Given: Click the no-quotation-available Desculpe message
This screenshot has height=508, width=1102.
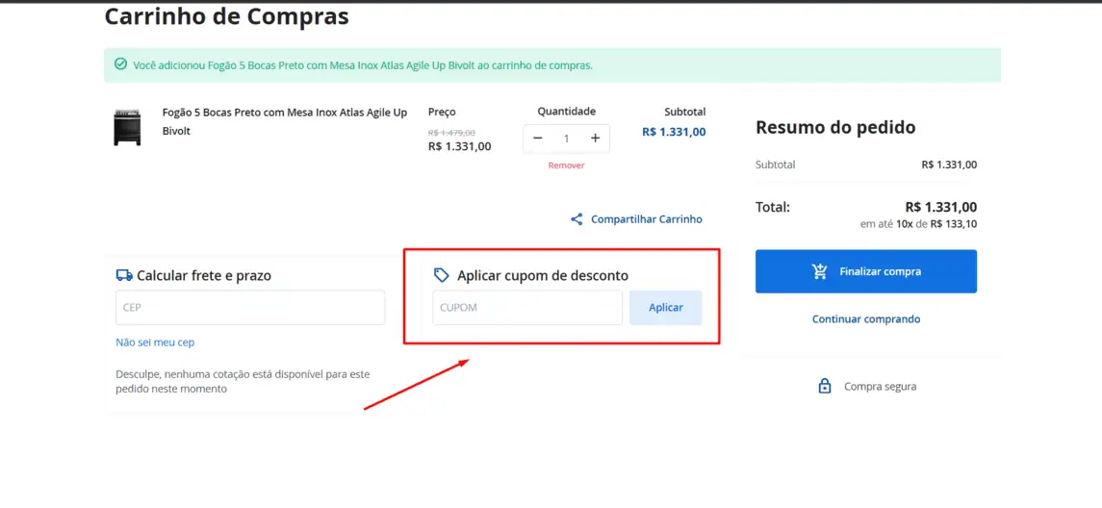Looking at the screenshot, I should 243,382.
